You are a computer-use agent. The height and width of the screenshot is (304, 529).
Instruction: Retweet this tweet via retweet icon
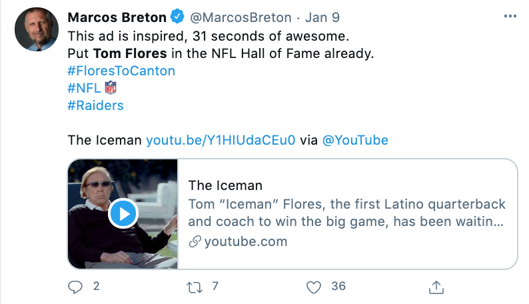[x=194, y=287]
